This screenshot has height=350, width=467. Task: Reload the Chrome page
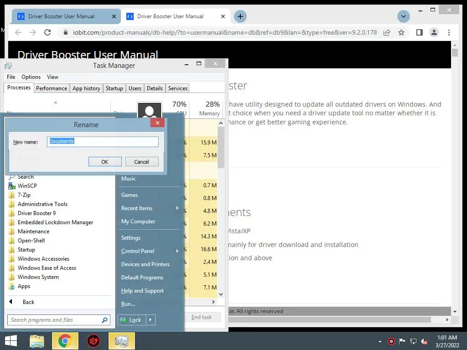(x=47, y=32)
